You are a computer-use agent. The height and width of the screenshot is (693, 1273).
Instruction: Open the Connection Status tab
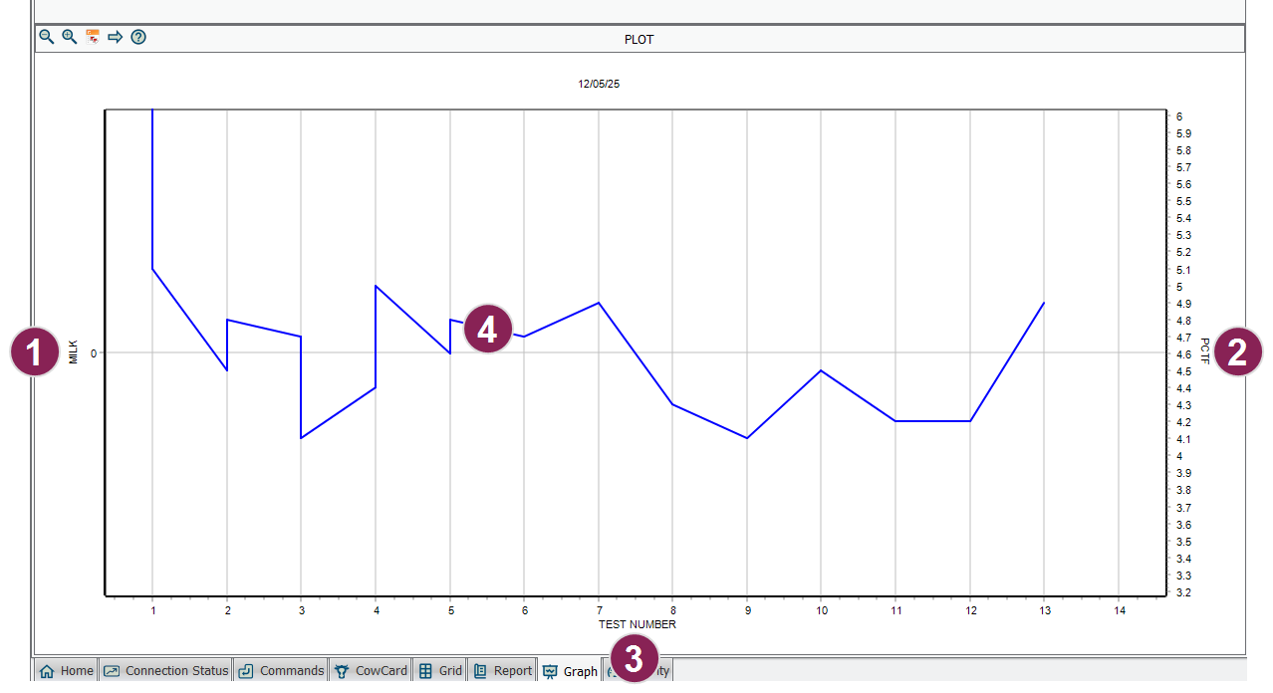point(165,671)
